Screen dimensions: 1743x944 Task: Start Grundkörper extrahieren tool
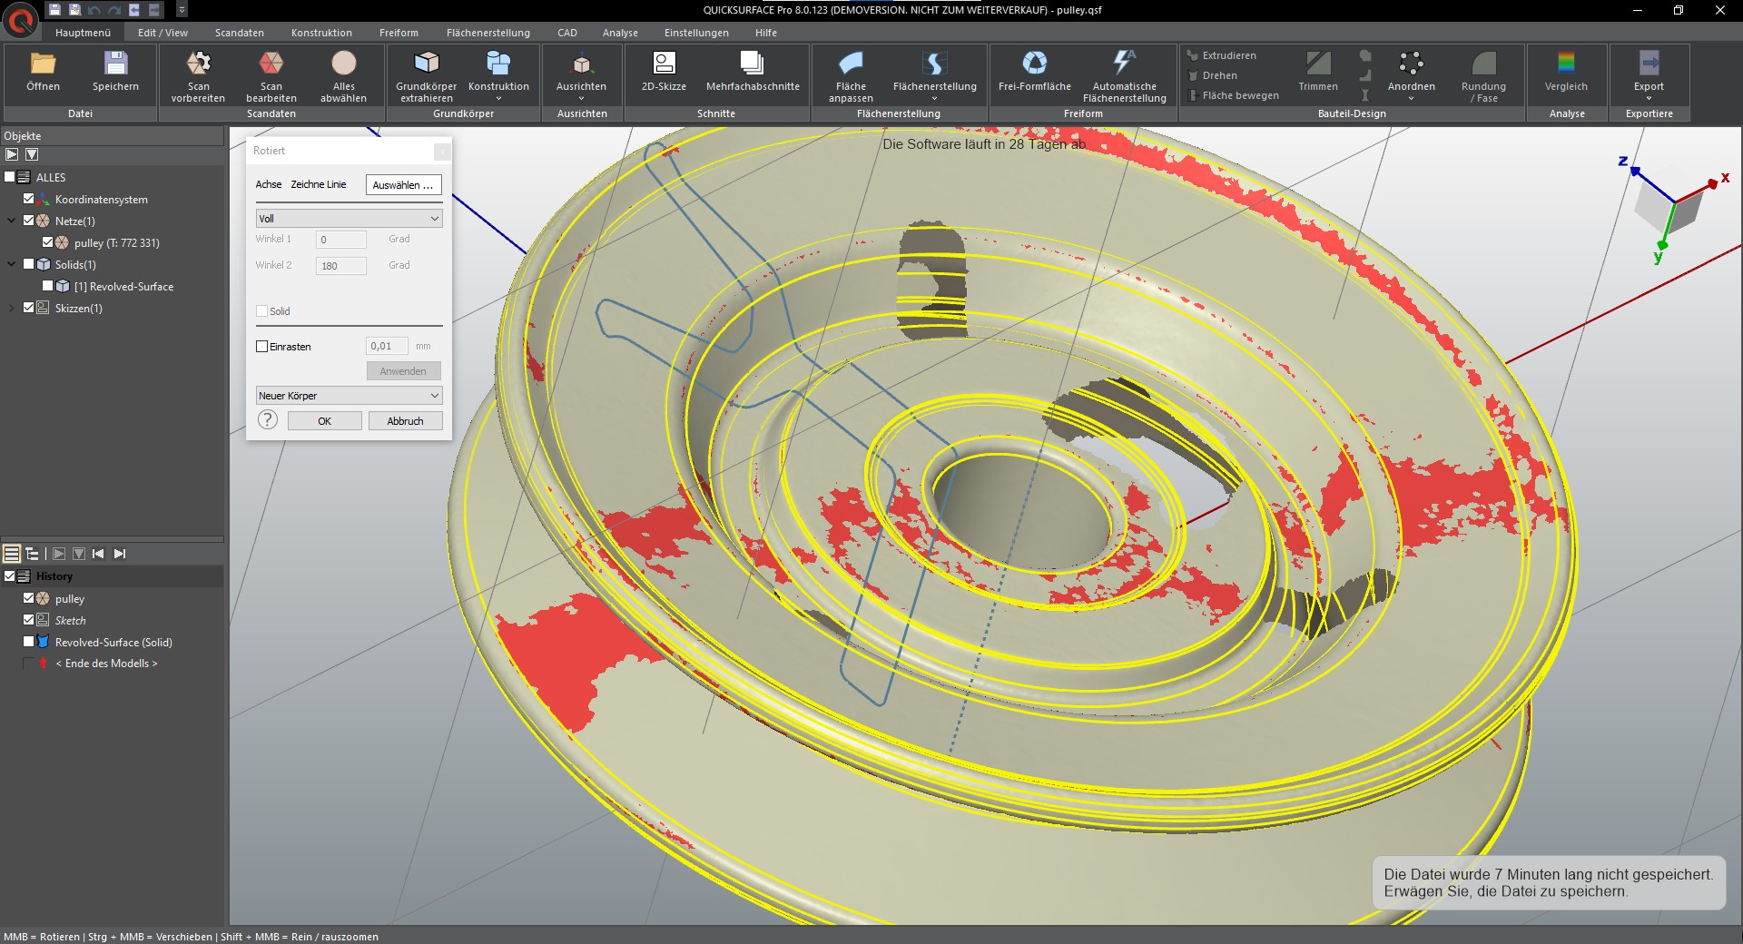pyautogui.click(x=427, y=76)
